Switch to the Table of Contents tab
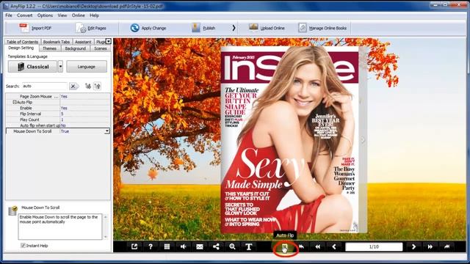This screenshot has height=264, width=470. click(x=22, y=42)
